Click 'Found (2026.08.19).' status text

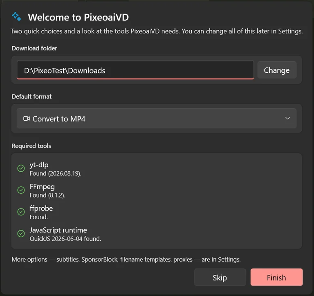56,173
